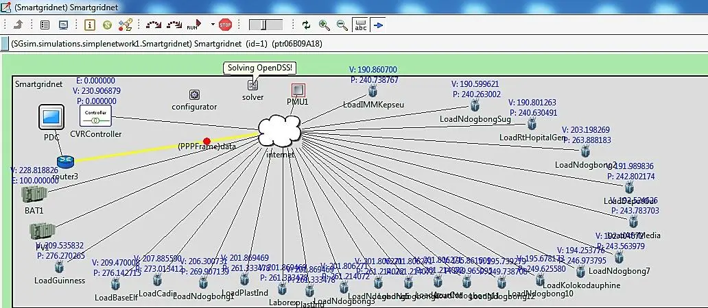Toggle the blue arrow connection display
The width and height of the screenshot is (708, 308).
pos(378,25)
